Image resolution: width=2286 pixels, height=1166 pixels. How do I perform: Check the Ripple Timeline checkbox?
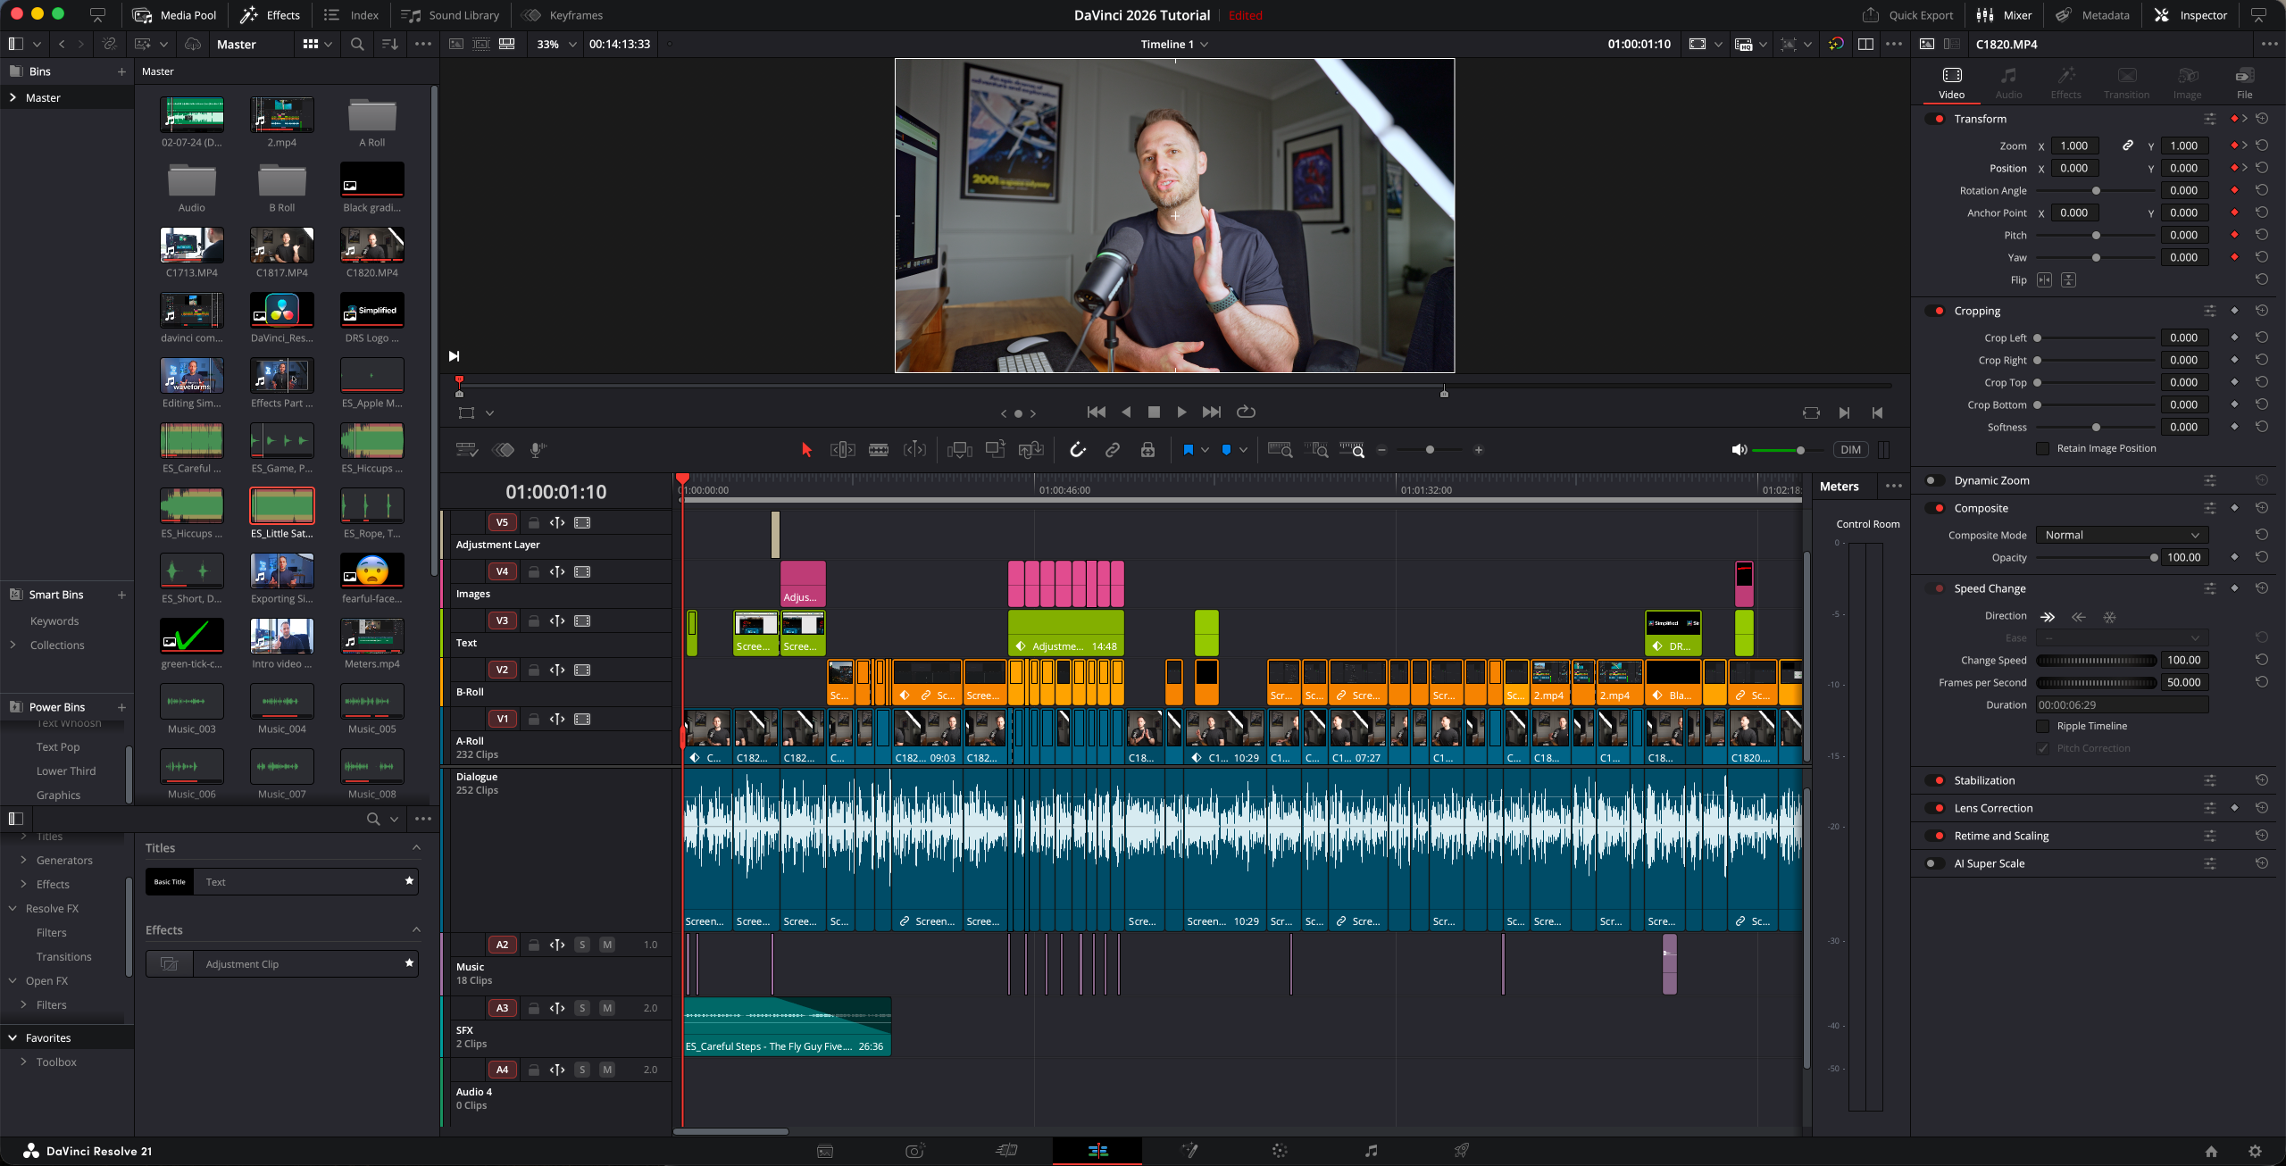point(2042,726)
